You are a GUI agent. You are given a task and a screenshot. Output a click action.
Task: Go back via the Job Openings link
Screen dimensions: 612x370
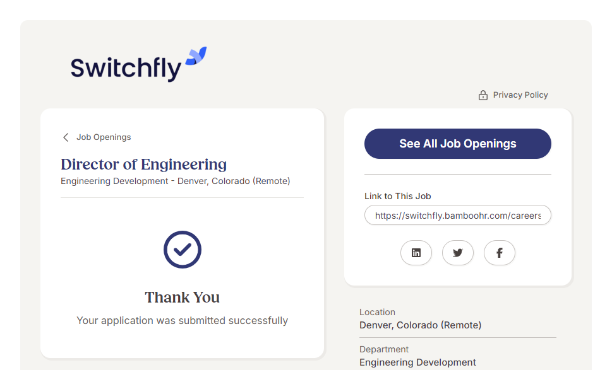[x=104, y=137]
